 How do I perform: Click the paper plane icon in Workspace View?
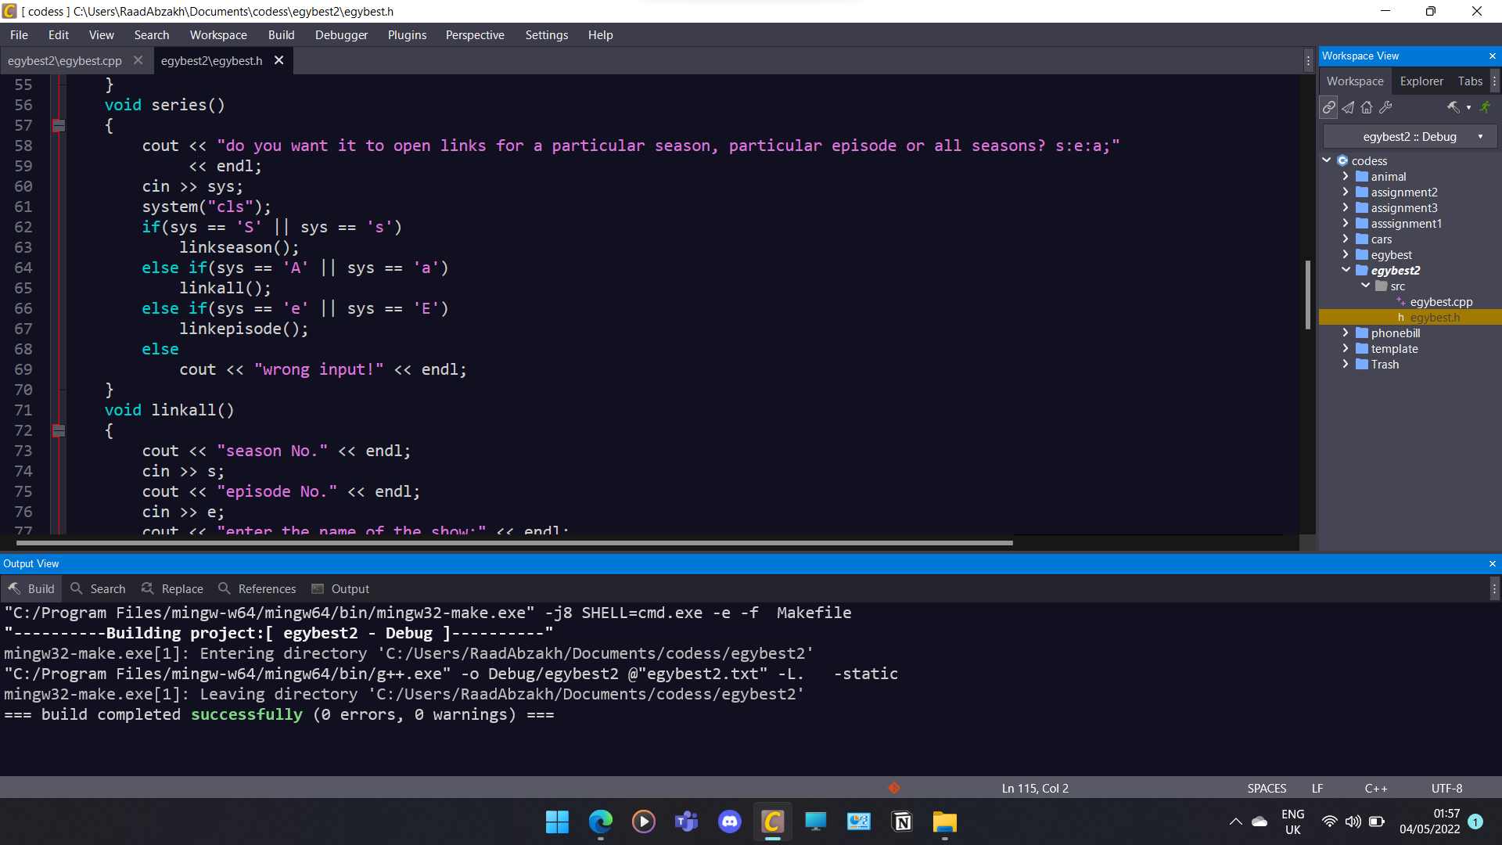1348,107
